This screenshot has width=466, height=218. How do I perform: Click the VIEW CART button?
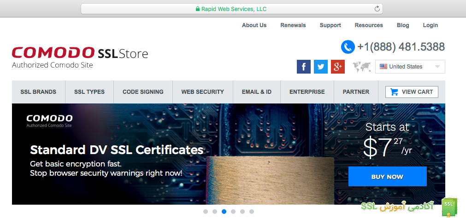412,92
